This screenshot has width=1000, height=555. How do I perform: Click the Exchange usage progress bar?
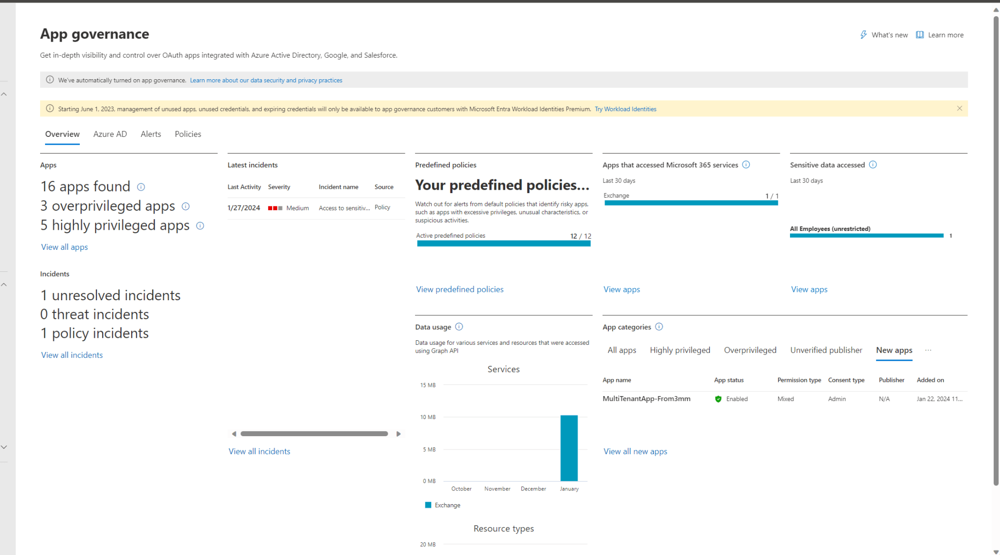click(691, 203)
